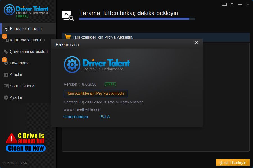Click the FREE badge under sidebar logo
This screenshot has height=168, width=253.
pyautogui.click(x=22, y=17)
